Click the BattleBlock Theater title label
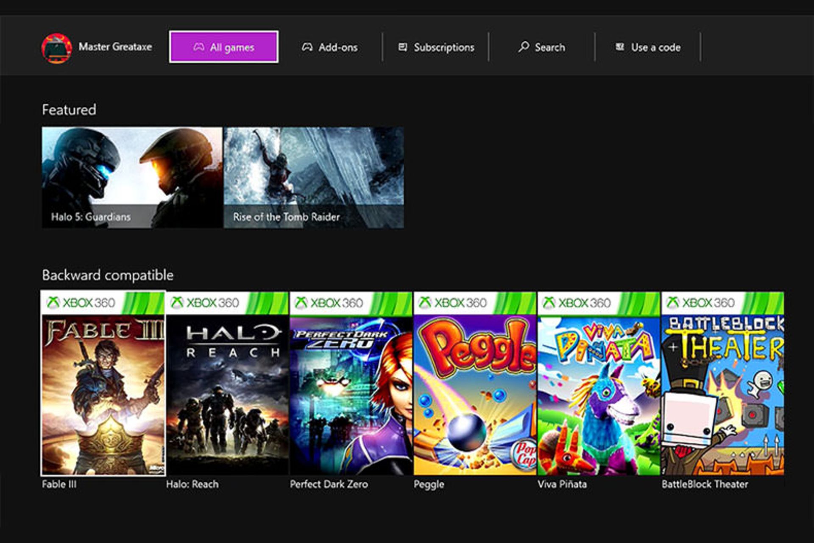Viewport: 814px width, 543px height. [705, 484]
